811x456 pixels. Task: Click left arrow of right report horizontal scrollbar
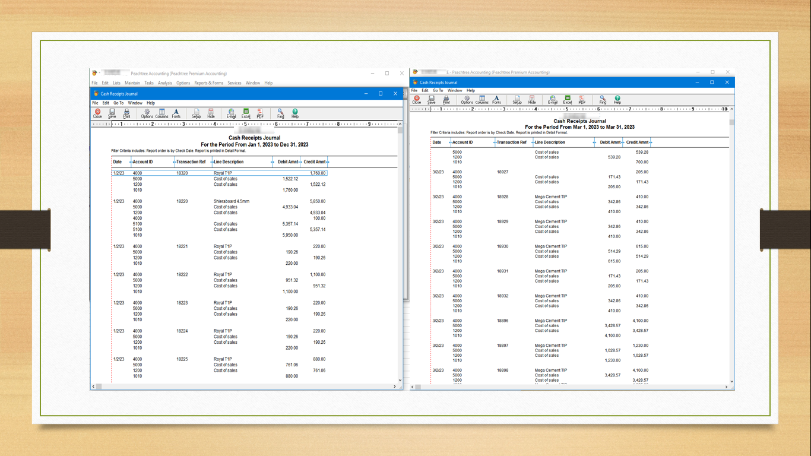pyautogui.click(x=413, y=387)
